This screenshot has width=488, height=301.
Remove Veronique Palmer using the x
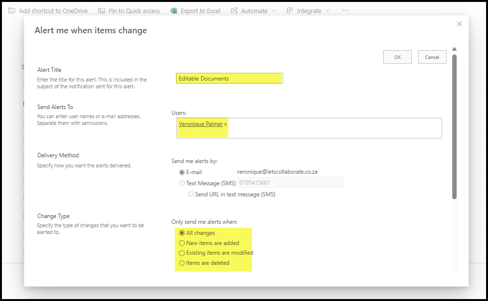click(x=225, y=124)
